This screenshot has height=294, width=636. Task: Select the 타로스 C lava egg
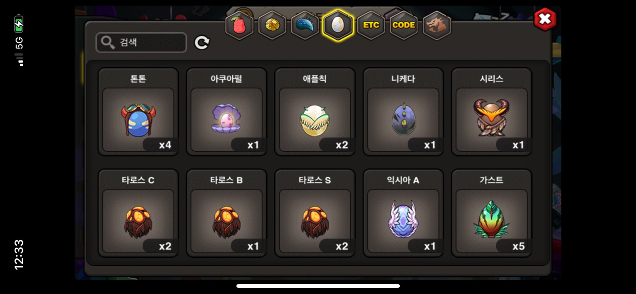pos(138,213)
